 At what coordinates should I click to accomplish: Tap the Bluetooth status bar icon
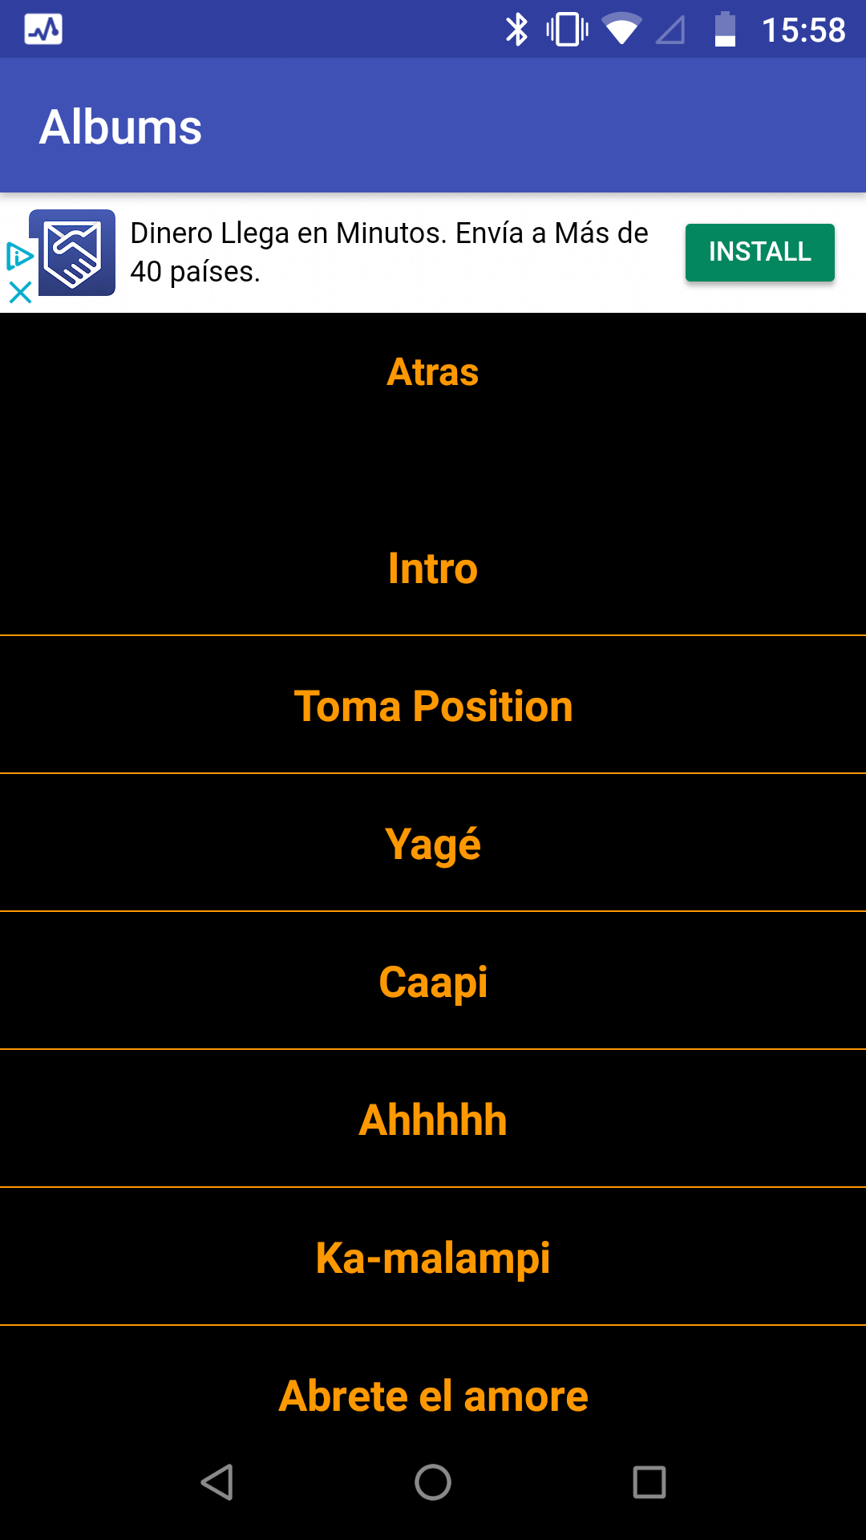pyautogui.click(x=516, y=30)
